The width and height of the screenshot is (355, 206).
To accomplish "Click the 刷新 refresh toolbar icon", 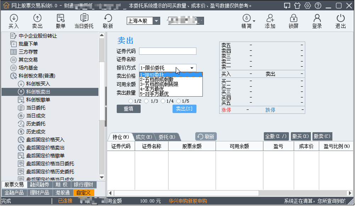I will pos(108,18).
